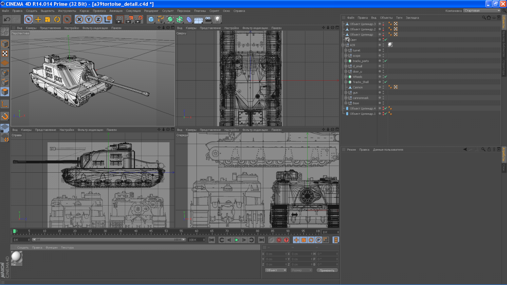507x285 pixels.
Task: Add a camera object from the toolbar
Action: pyautogui.click(x=208, y=19)
